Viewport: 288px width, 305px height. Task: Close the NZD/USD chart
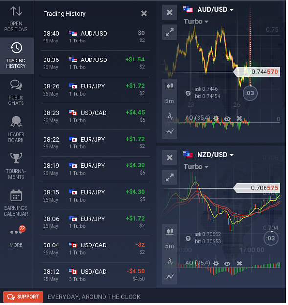(170, 158)
